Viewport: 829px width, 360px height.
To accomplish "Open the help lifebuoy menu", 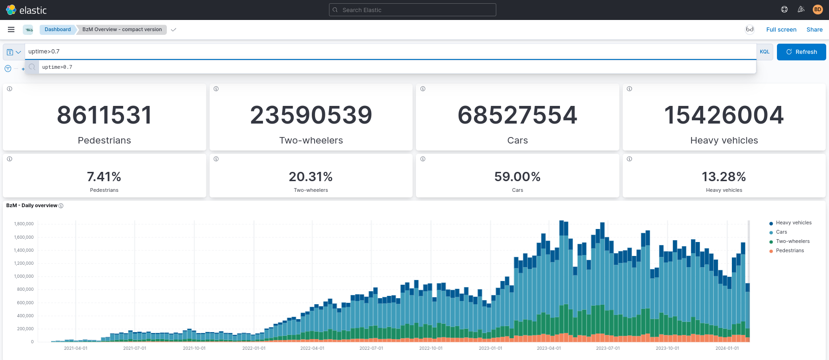I will (x=784, y=10).
